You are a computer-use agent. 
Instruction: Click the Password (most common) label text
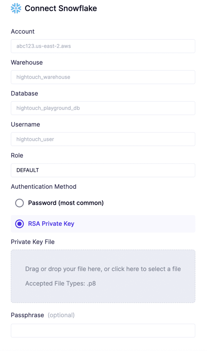pos(66,203)
